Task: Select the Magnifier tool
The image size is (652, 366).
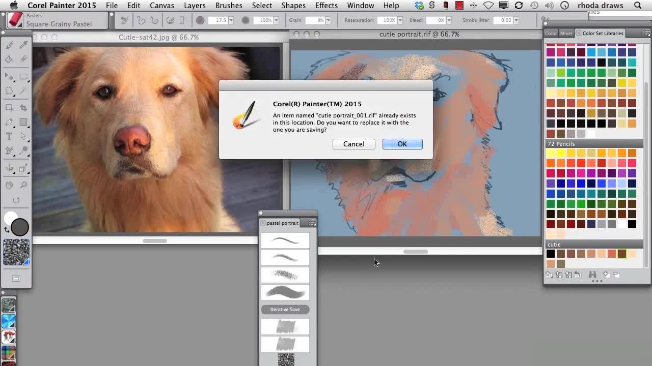Action: coord(23,186)
